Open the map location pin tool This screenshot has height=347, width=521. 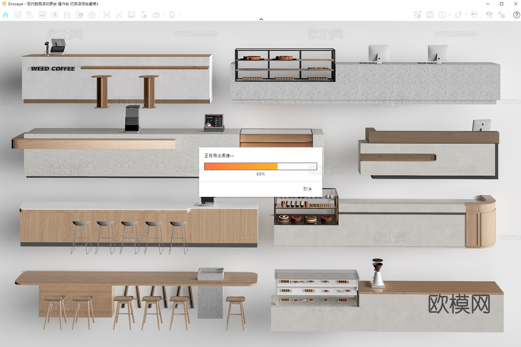[417, 15]
